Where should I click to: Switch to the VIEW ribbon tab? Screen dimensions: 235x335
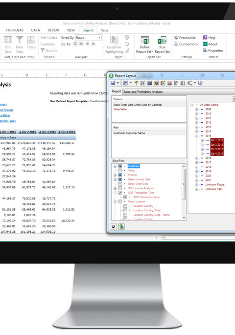point(71,30)
